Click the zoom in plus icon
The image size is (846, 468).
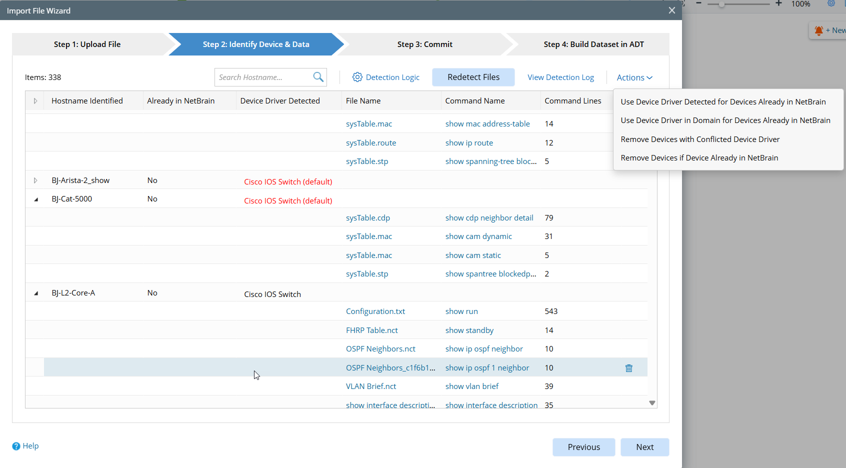(778, 3)
